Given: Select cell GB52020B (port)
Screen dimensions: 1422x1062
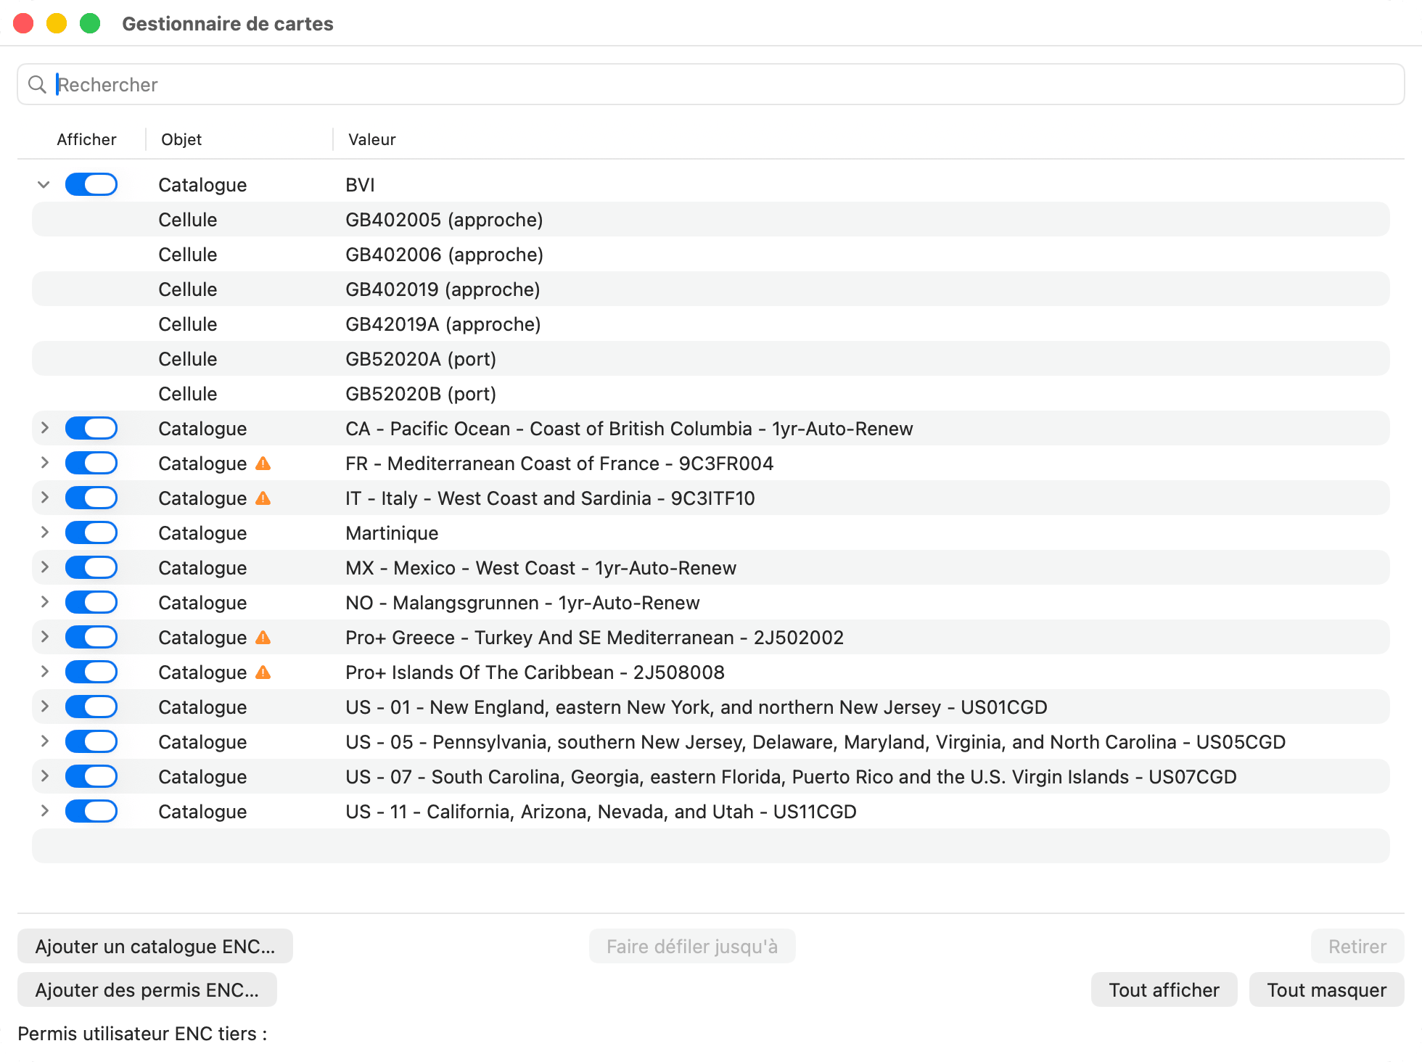Looking at the screenshot, I should [711, 393].
